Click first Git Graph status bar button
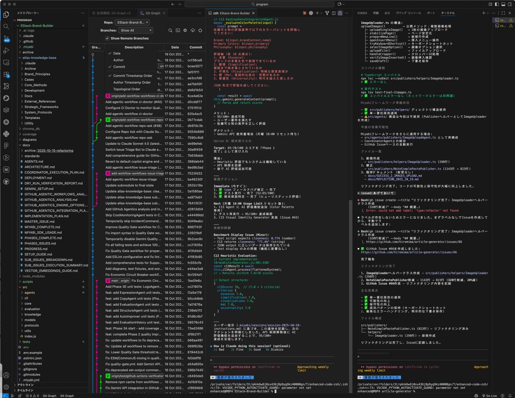This screenshot has height=398, width=515. 49,395
